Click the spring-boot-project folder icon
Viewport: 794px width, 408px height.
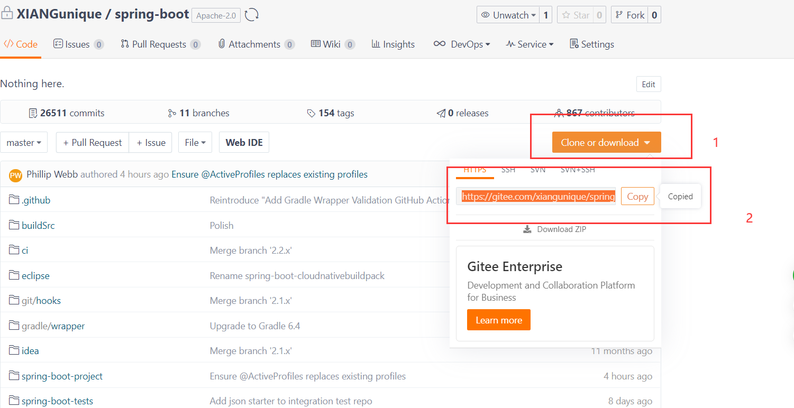[x=14, y=376]
